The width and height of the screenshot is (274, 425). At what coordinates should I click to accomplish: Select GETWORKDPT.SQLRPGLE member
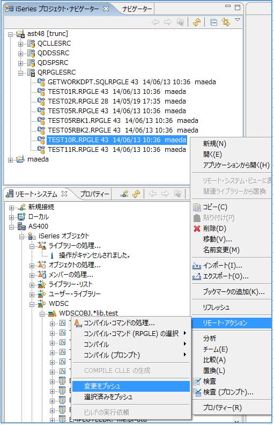tap(132, 82)
